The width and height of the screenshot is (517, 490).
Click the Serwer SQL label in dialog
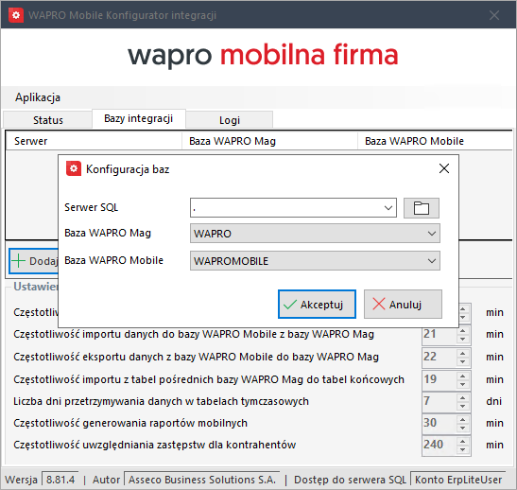tap(91, 207)
